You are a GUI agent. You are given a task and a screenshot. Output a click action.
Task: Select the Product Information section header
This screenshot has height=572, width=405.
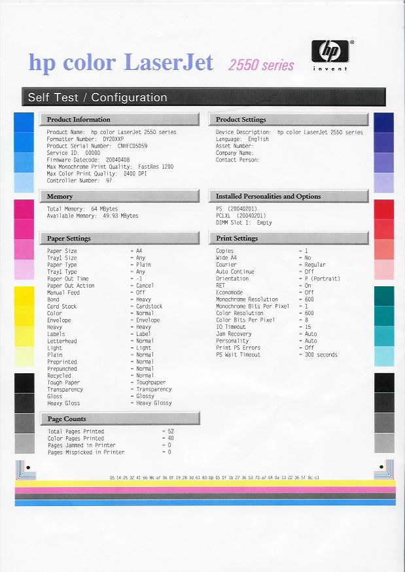[x=120, y=119]
